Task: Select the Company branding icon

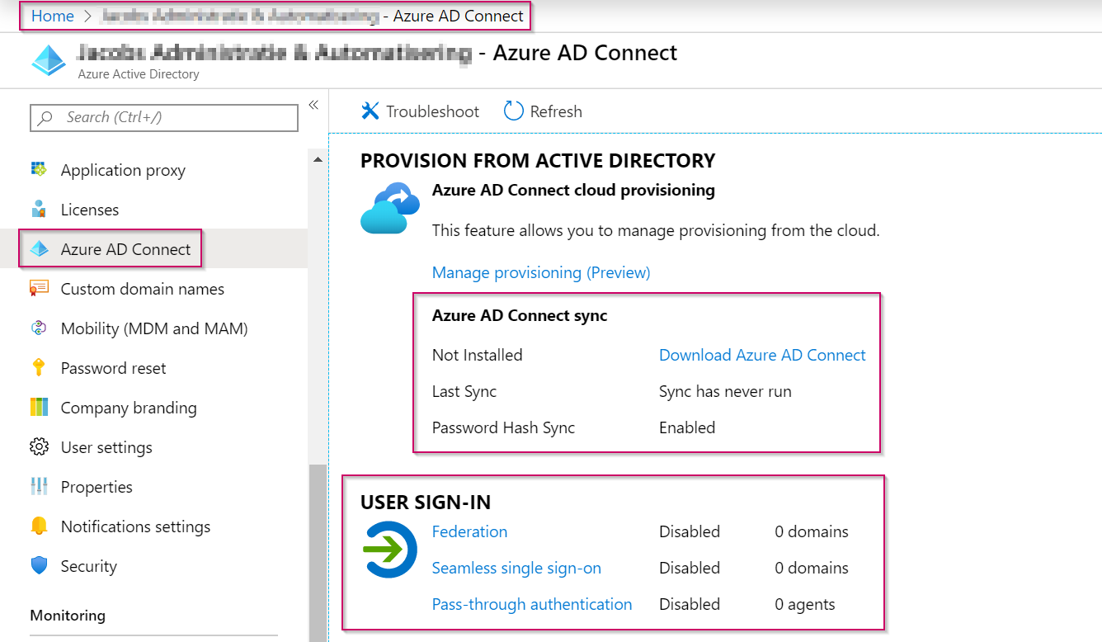Action: pyautogui.click(x=38, y=407)
